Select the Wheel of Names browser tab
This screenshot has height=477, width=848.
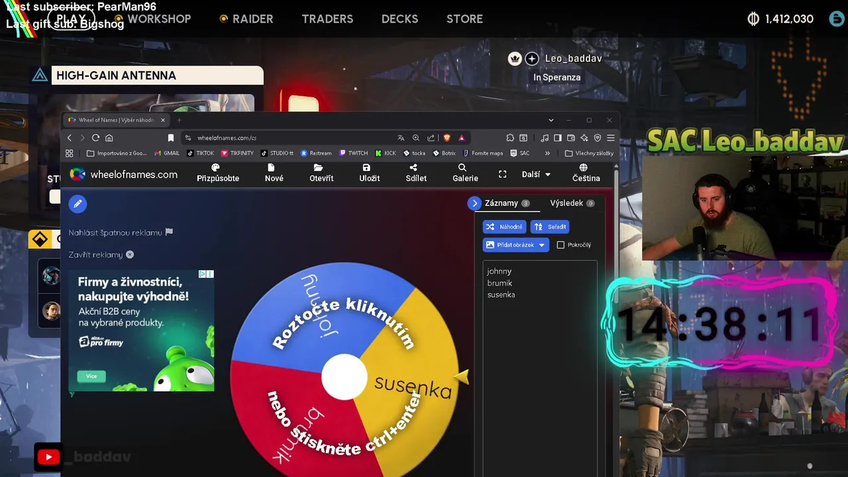coord(117,120)
